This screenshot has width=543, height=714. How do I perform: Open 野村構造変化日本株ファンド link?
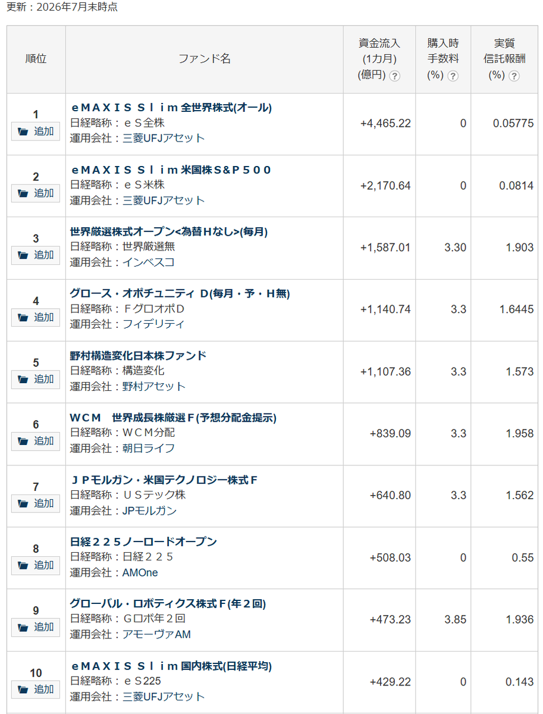[138, 355]
